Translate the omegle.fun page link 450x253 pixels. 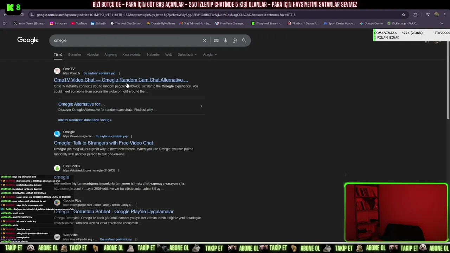111,136
